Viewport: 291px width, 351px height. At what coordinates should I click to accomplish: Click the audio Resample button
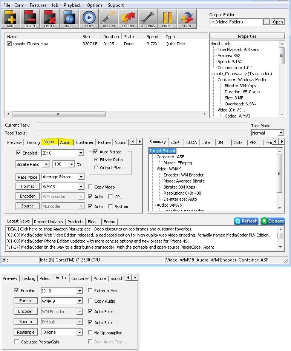coord(26,332)
